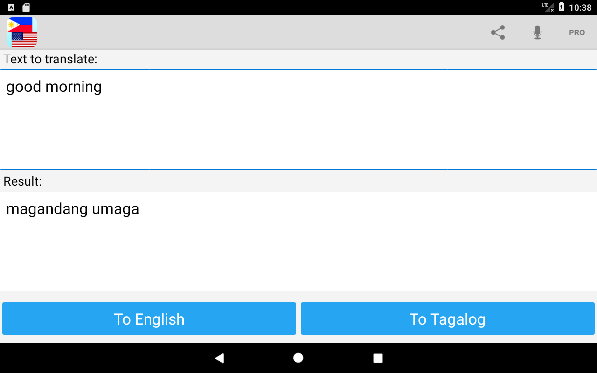This screenshot has width=597, height=373.
Task: Click the 'Result:' label
Action: 22,181
